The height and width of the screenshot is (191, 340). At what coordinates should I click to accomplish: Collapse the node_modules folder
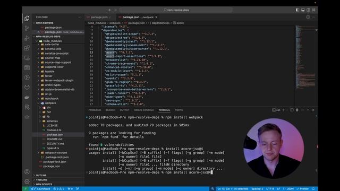[52, 41]
